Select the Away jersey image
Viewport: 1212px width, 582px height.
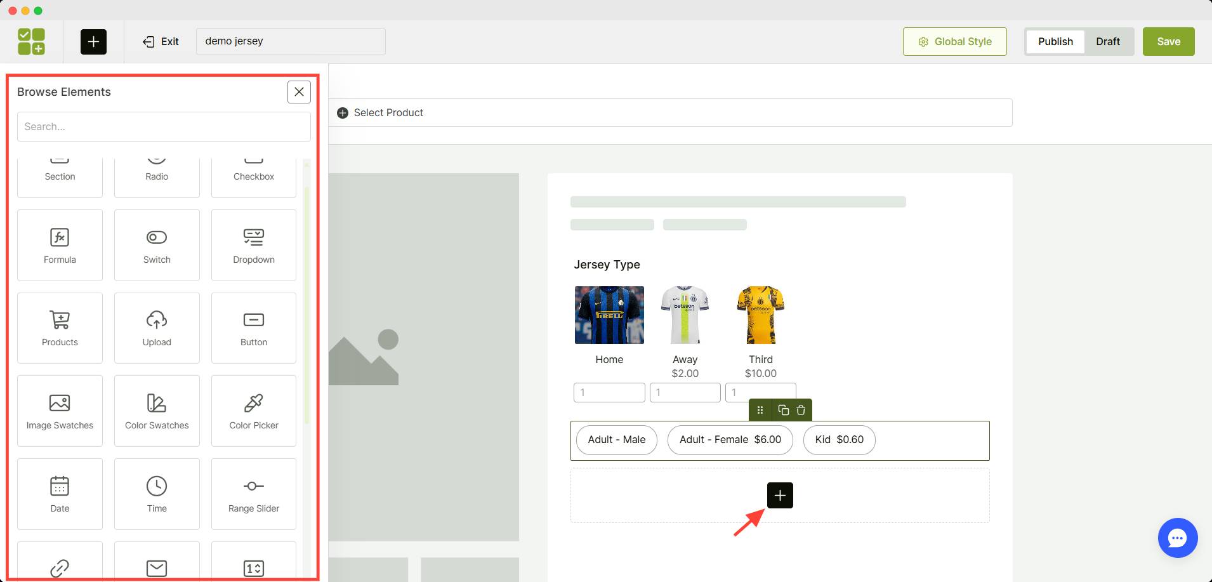(685, 315)
